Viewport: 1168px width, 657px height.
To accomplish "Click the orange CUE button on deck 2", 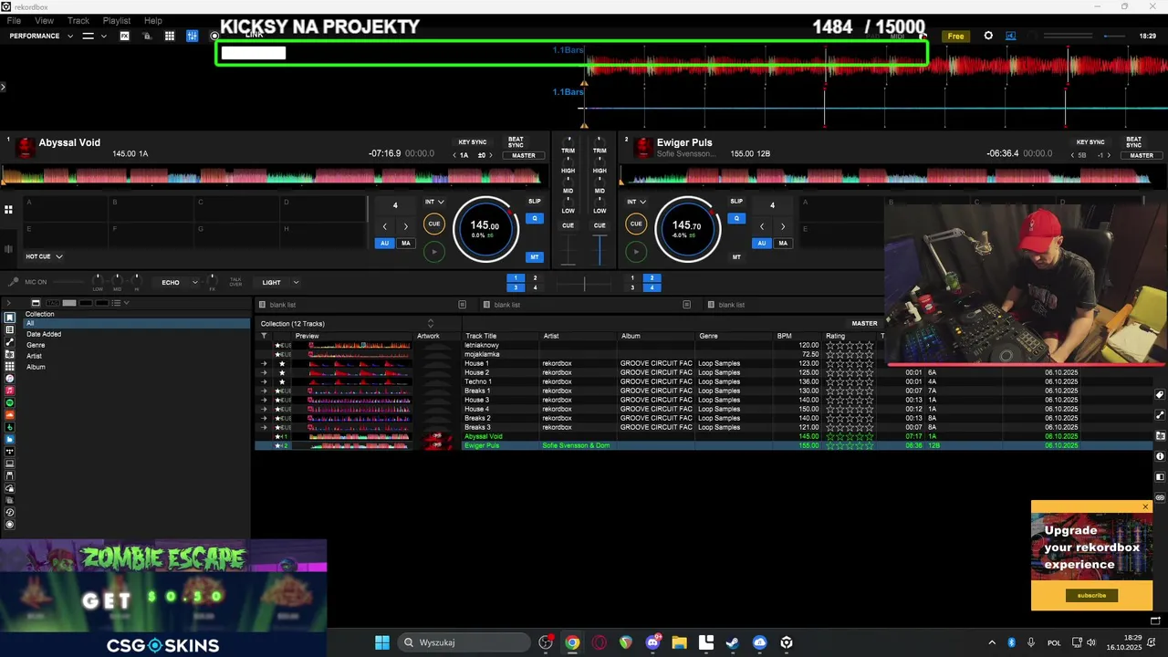I will pyautogui.click(x=636, y=224).
